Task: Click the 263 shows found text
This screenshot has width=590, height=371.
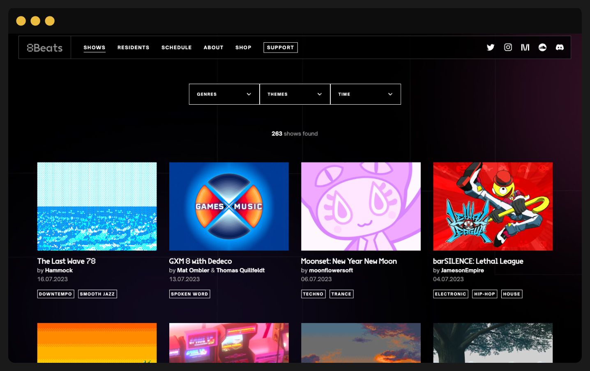Action: pyautogui.click(x=295, y=134)
